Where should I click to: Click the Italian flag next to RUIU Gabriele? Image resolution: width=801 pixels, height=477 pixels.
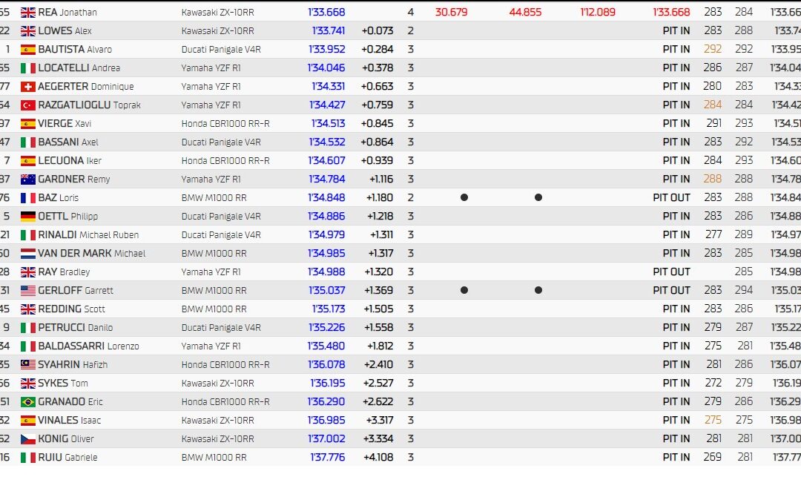[x=28, y=458]
